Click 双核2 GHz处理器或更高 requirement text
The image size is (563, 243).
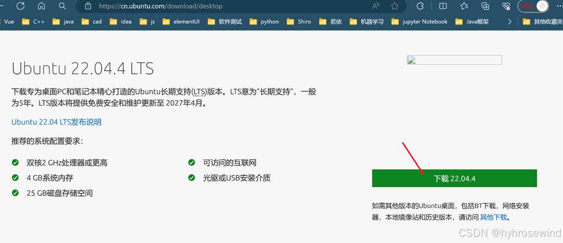tap(67, 163)
